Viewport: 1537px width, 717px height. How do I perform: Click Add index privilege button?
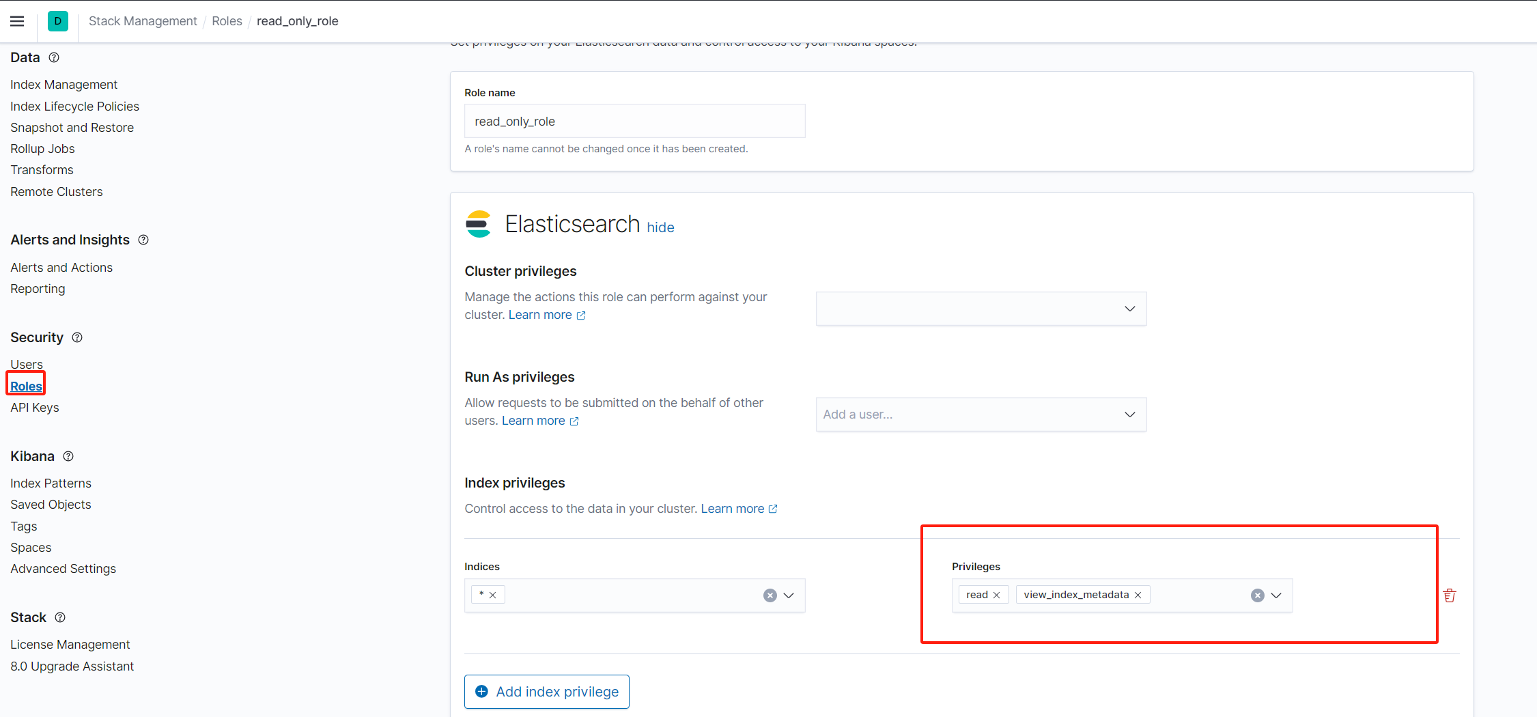[547, 692]
